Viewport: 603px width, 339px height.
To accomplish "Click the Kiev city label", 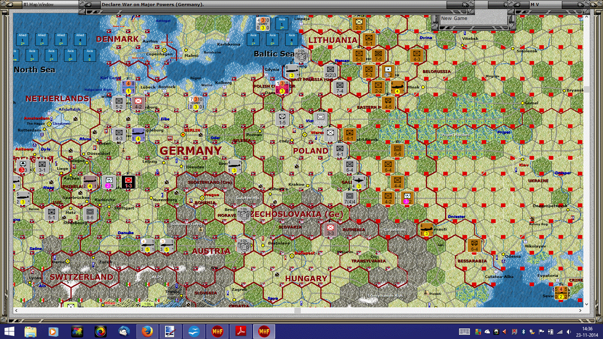I will (524, 165).
